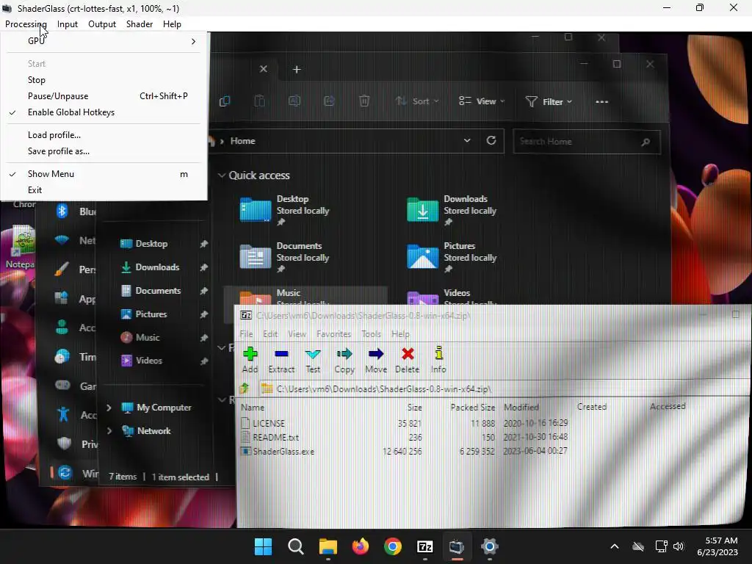Image resolution: width=752 pixels, height=564 pixels.
Task: Select Music in Explorer sidebar
Action: pos(147,338)
